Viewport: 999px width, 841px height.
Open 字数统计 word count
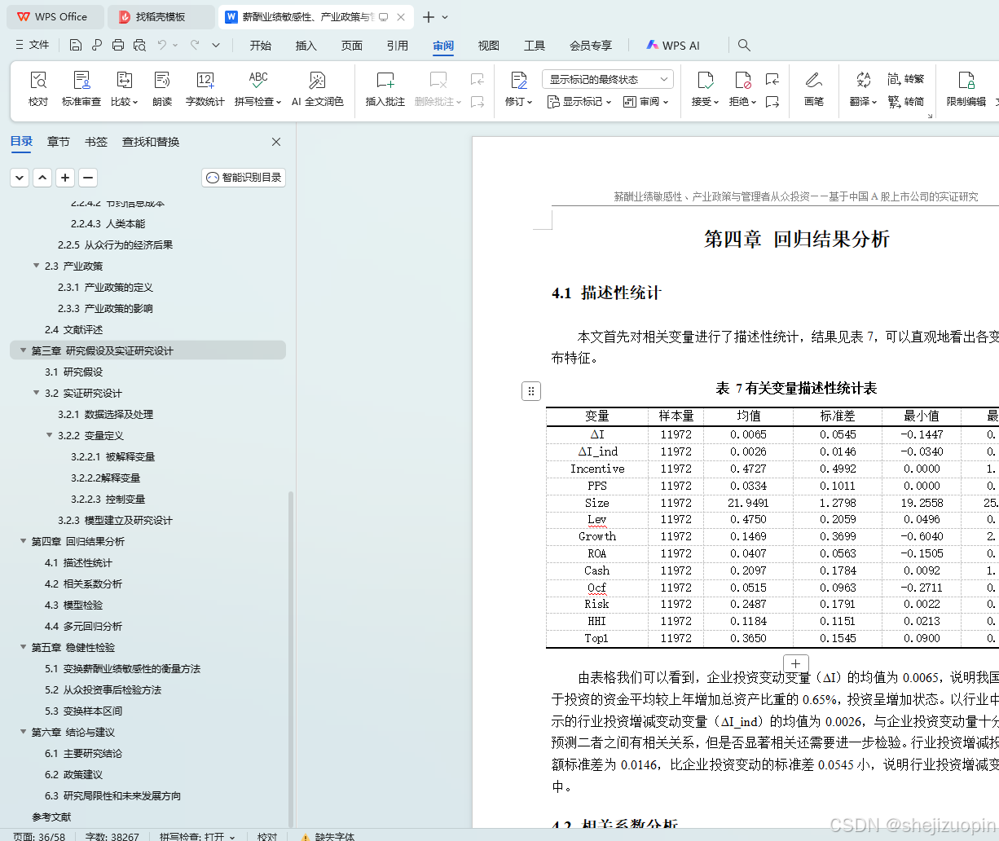coord(205,89)
